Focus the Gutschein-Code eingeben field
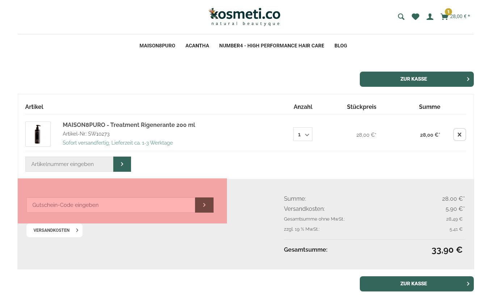 tap(111, 205)
